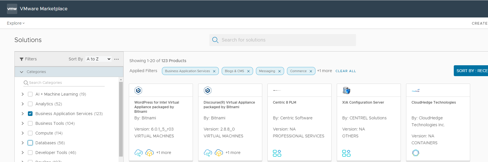This screenshot has height=162, width=488.
Task: Open the WordPress for Intel Virtual Appliance title
Action: click(157, 107)
